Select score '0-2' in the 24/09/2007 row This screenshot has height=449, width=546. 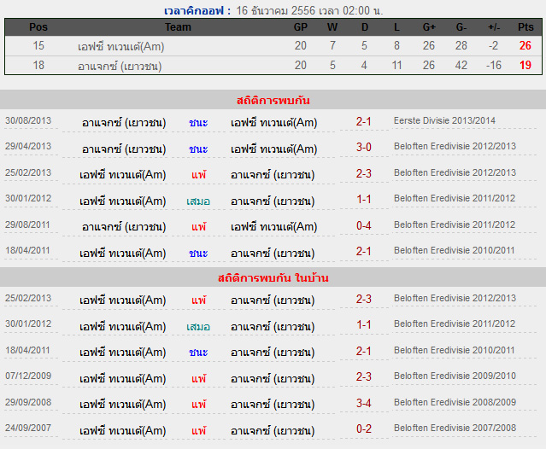coord(363,429)
